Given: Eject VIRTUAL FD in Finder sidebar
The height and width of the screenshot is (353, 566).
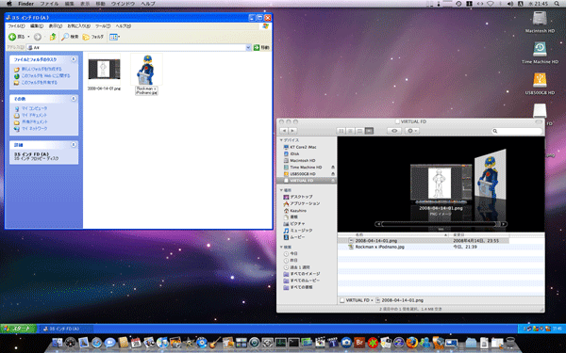Looking at the screenshot, I should point(333,181).
